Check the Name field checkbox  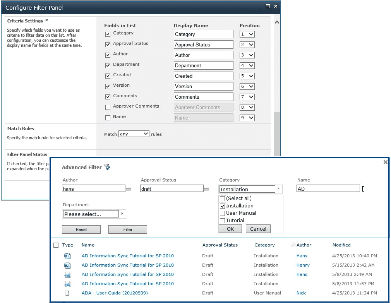point(108,118)
